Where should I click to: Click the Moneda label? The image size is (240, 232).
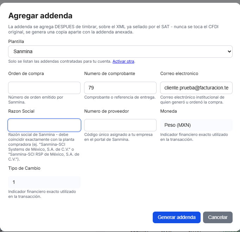coord(169,111)
